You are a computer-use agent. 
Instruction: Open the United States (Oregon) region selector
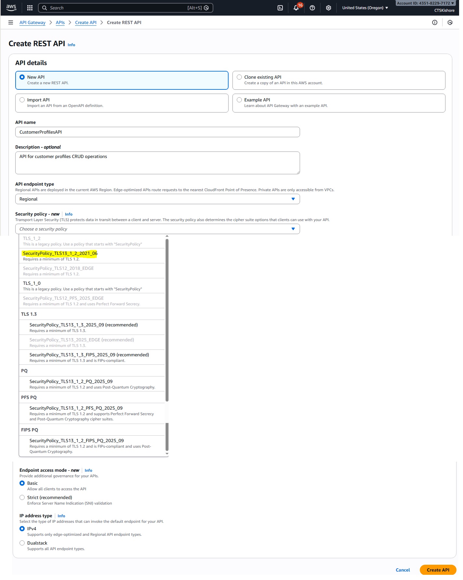[x=365, y=8]
